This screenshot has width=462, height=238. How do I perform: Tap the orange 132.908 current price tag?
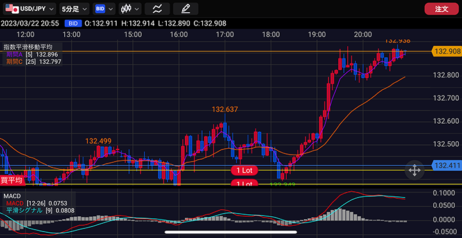pos(447,51)
